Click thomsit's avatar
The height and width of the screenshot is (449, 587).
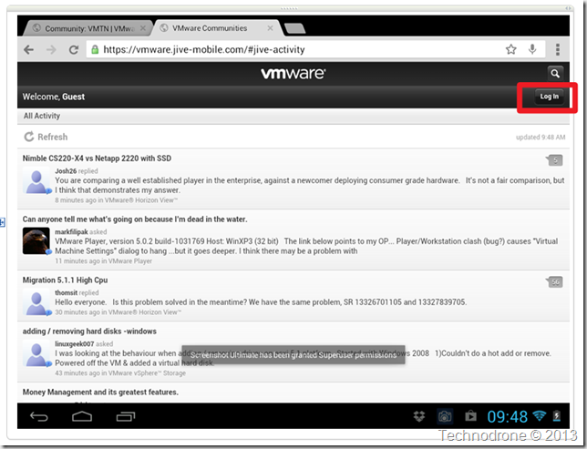tap(36, 302)
